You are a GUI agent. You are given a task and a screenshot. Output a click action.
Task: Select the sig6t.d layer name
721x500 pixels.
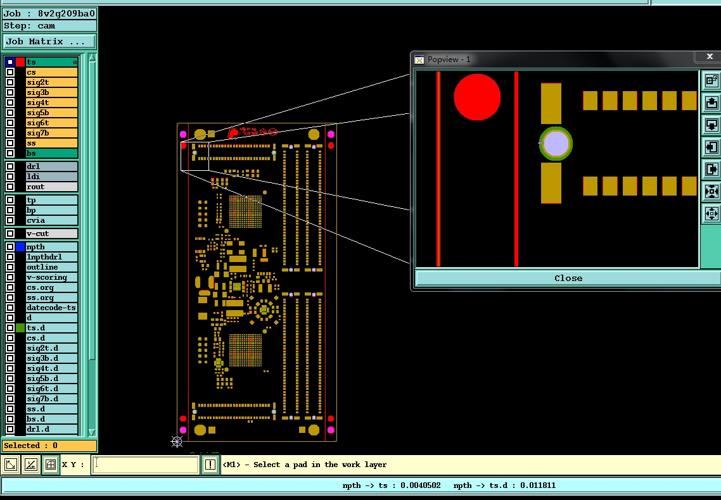pyautogui.click(x=51, y=389)
